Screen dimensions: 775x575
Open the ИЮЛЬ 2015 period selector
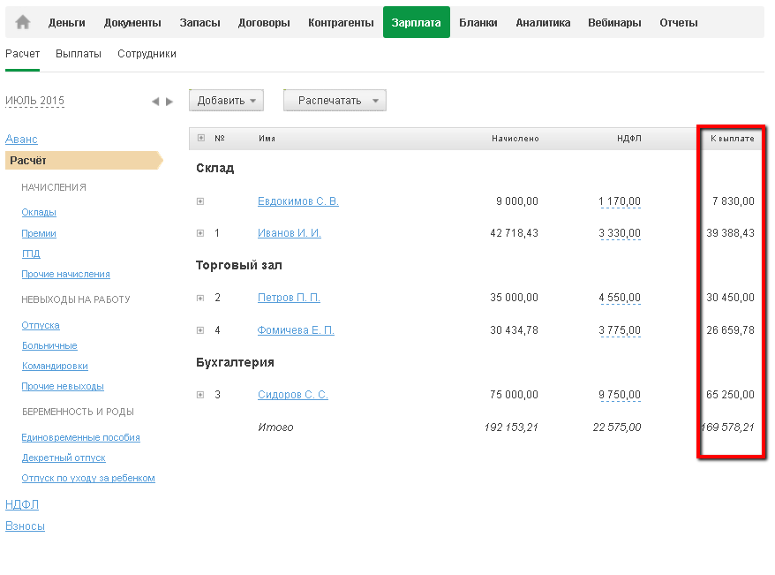click(x=35, y=101)
